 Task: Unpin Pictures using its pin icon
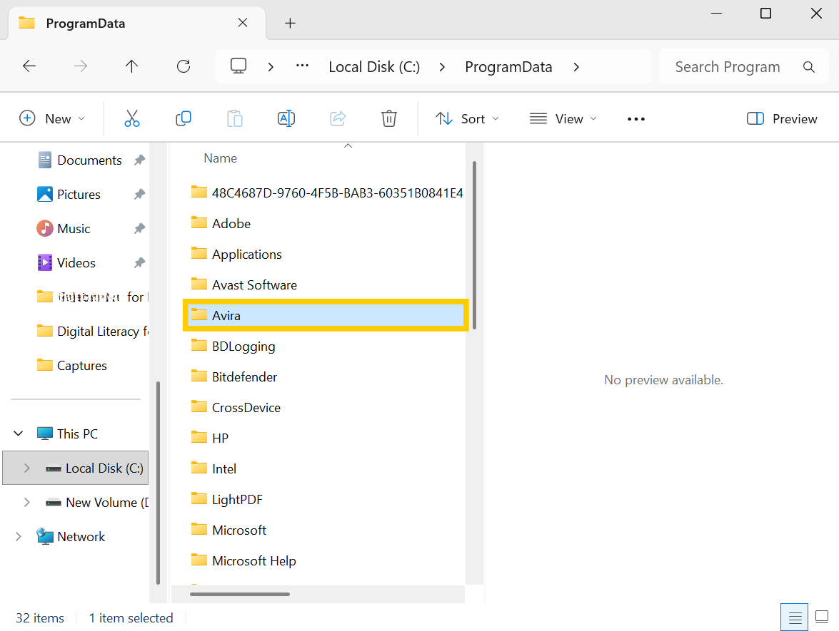click(x=139, y=194)
